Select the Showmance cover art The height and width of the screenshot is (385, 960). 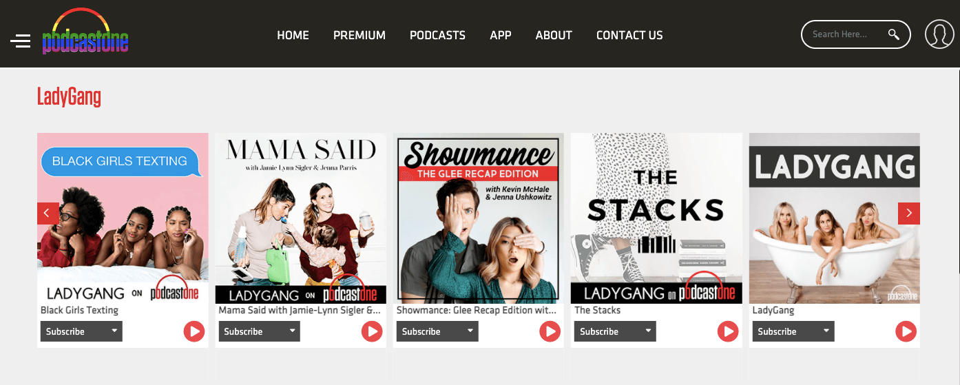click(x=479, y=218)
